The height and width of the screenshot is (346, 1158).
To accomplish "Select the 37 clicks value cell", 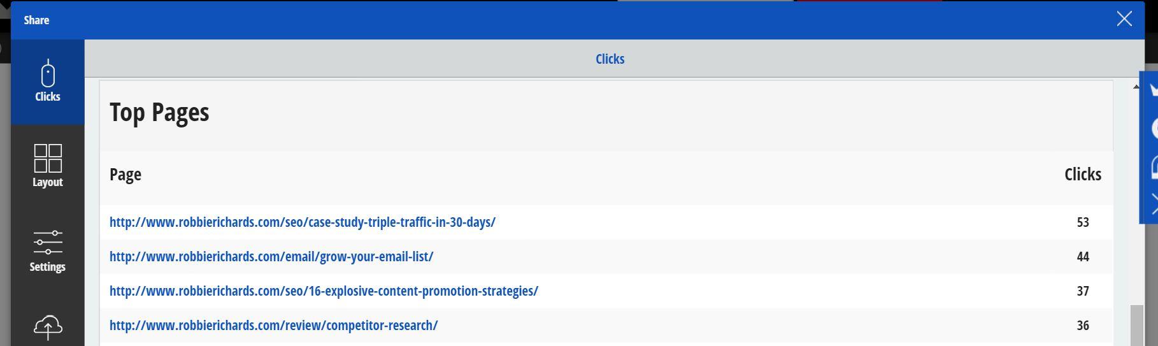I will pos(1082,291).
